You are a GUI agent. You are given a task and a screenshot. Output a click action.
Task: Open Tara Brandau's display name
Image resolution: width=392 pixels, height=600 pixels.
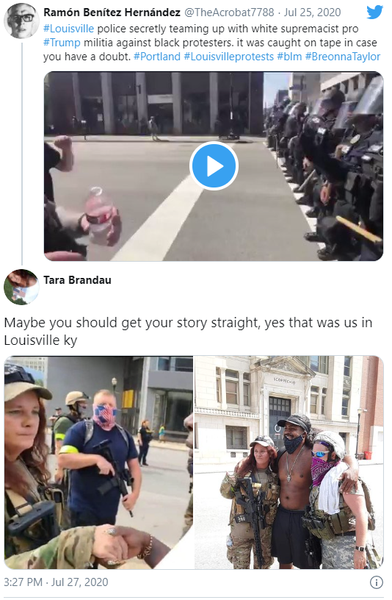pos(77,280)
